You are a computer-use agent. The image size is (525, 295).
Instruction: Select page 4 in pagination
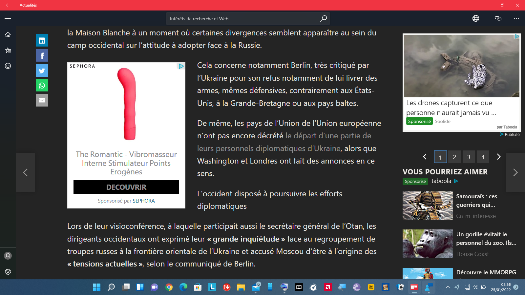click(x=483, y=157)
